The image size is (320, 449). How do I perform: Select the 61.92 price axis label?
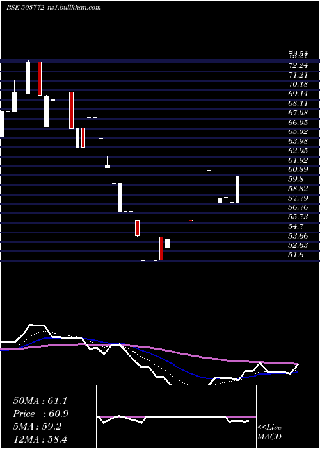(x=298, y=160)
